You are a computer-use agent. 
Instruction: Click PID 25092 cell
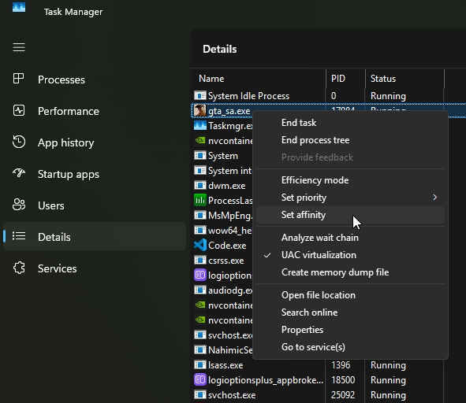point(343,394)
